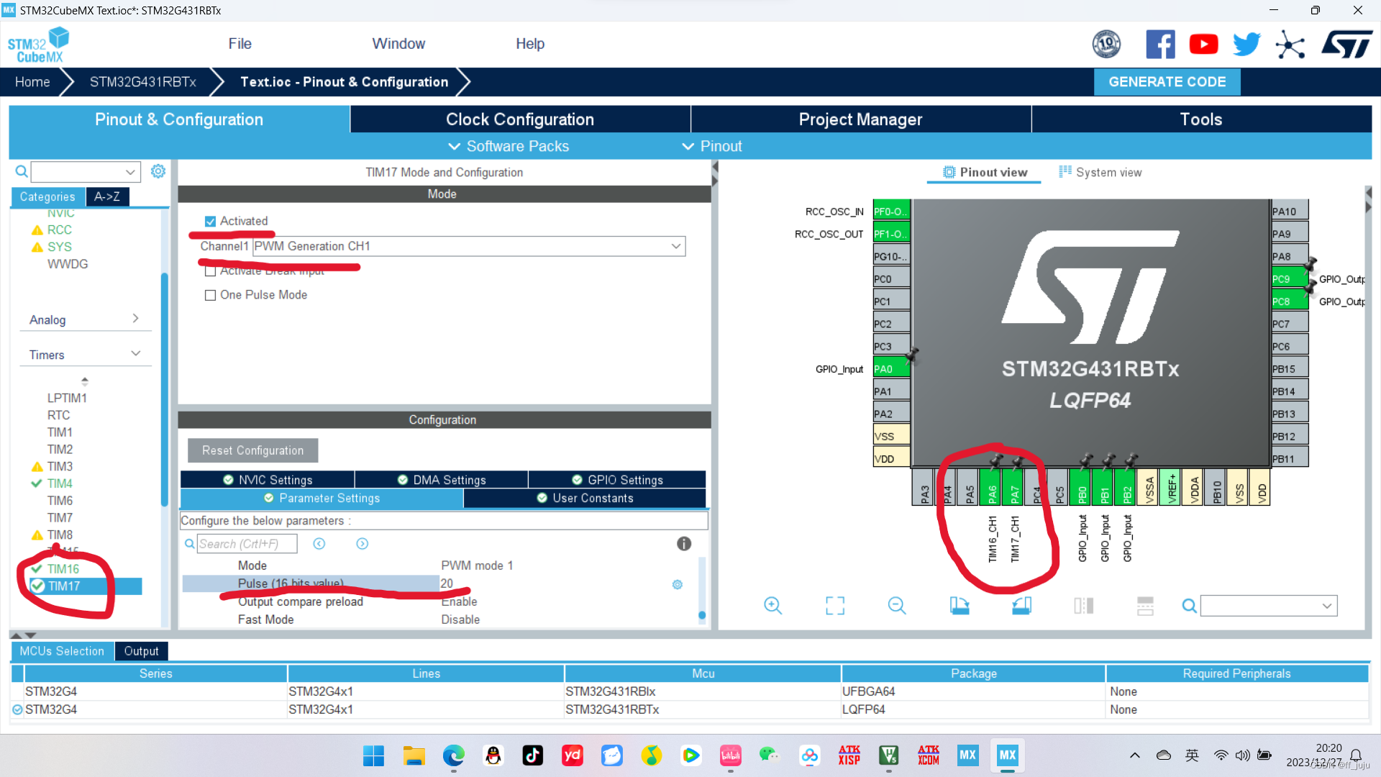Launch Microsoft Edge from taskbar
This screenshot has height=777, width=1381.
tap(453, 755)
